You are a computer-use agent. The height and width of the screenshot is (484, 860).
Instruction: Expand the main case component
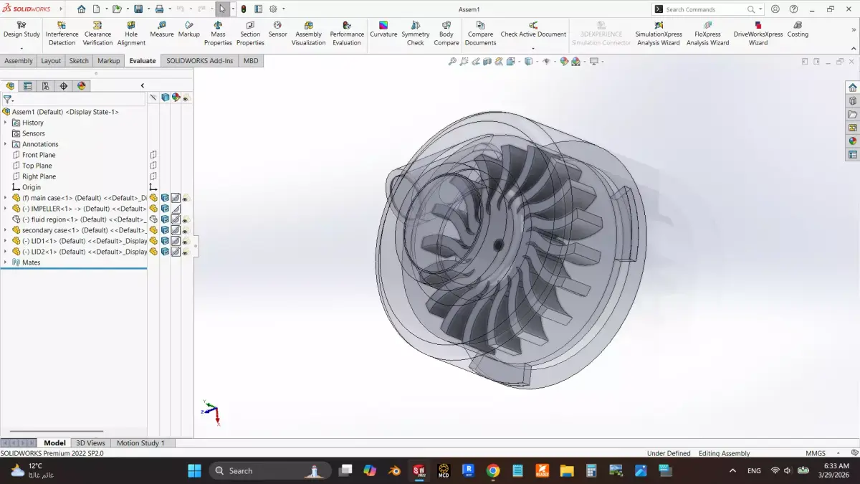pyautogui.click(x=5, y=198)
